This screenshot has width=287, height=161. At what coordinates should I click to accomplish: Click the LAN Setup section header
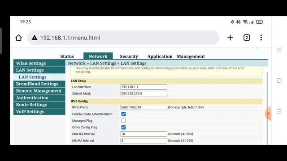166,81
